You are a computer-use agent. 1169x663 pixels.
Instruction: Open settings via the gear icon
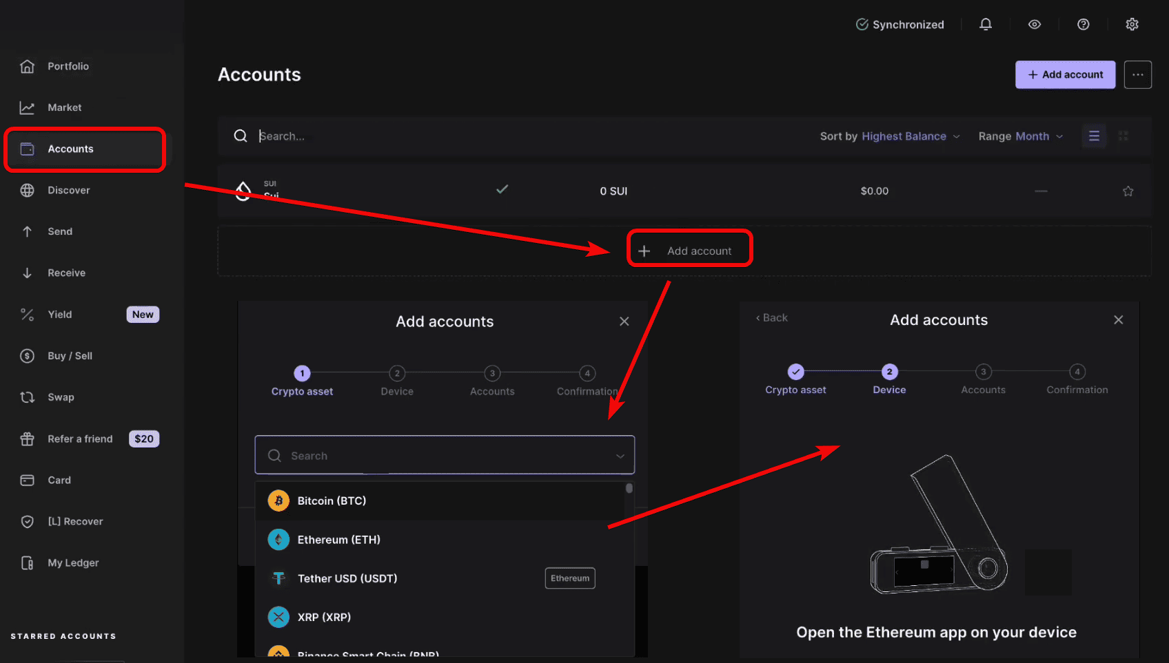[x=1132, y=24]
